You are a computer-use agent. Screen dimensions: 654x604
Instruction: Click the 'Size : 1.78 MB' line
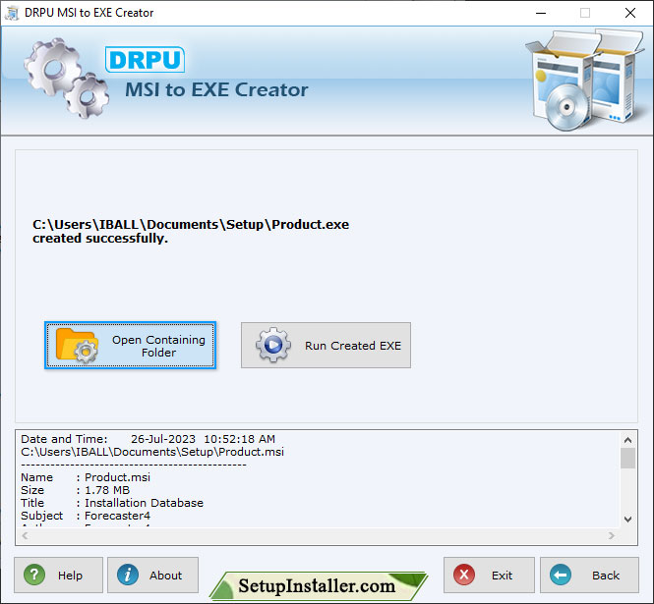pos(75,490)
